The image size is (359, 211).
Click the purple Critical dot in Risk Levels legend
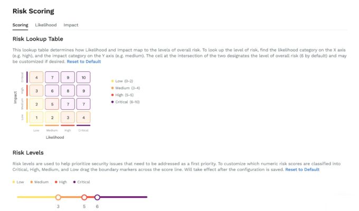[74, 182]
